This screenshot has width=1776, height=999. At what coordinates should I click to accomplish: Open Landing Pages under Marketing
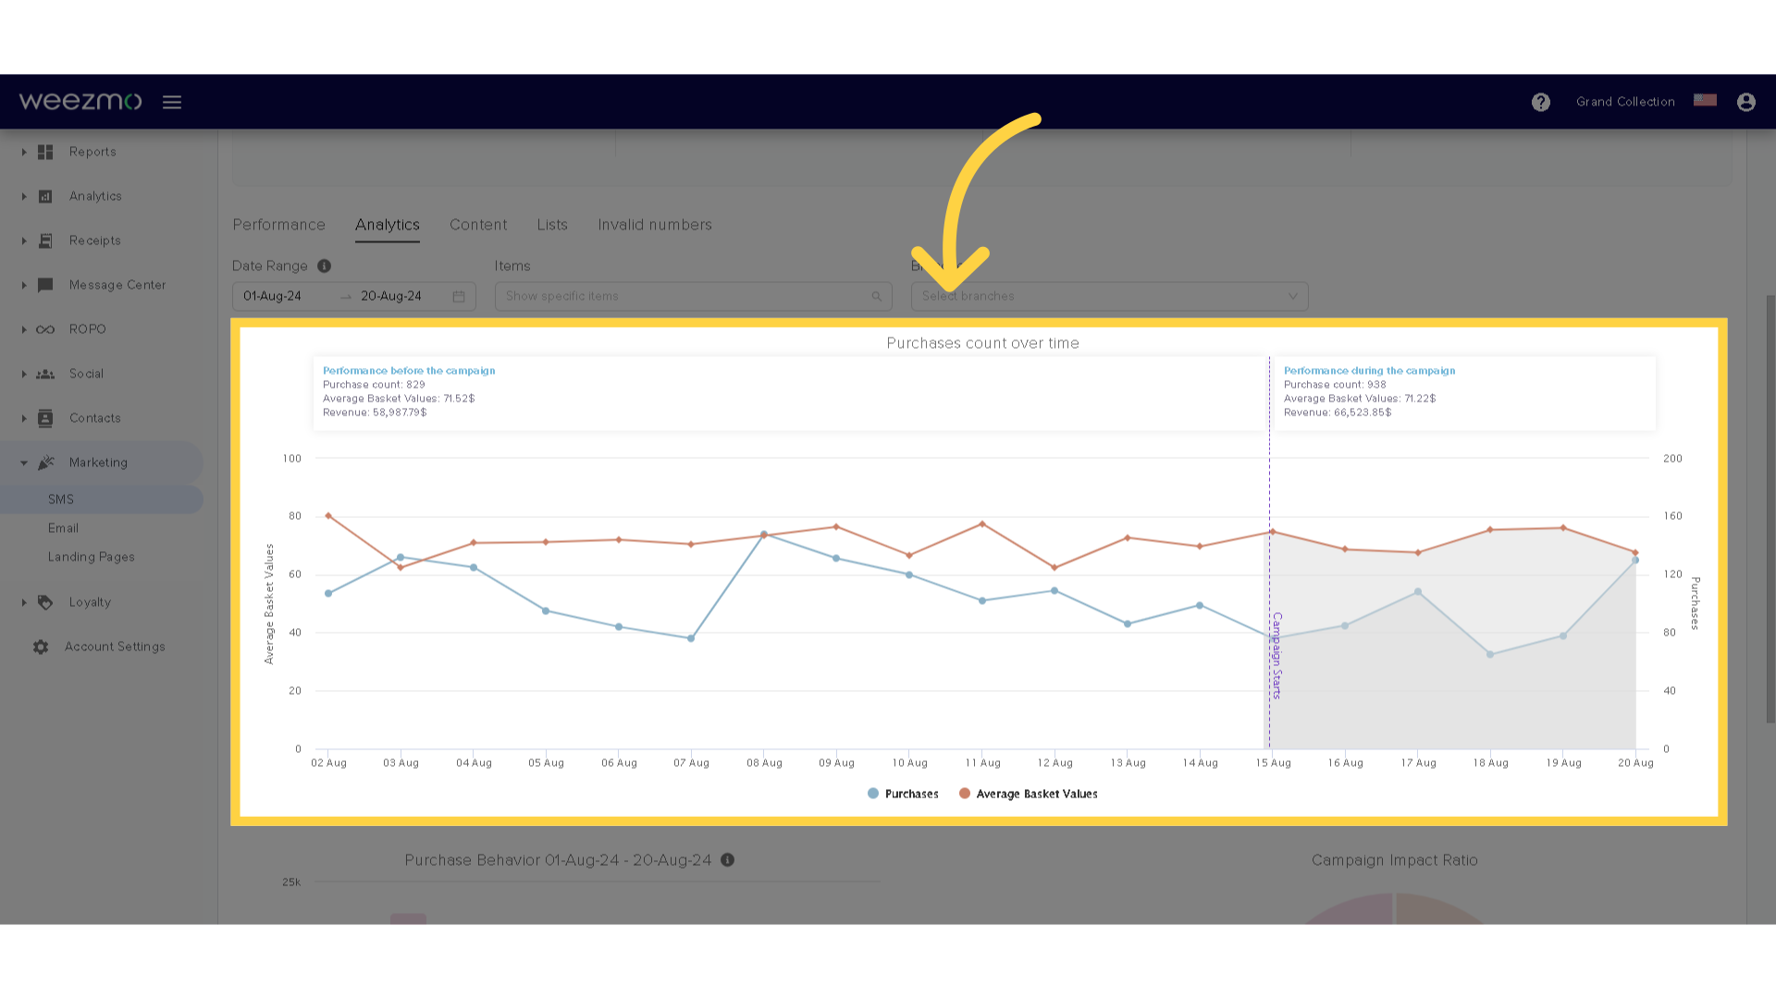(92, 557)
